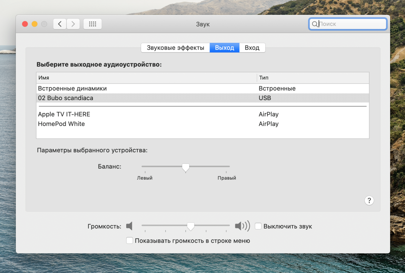Select the Выход tab
The image size is (405, 273).
click(x=224, y=48)
